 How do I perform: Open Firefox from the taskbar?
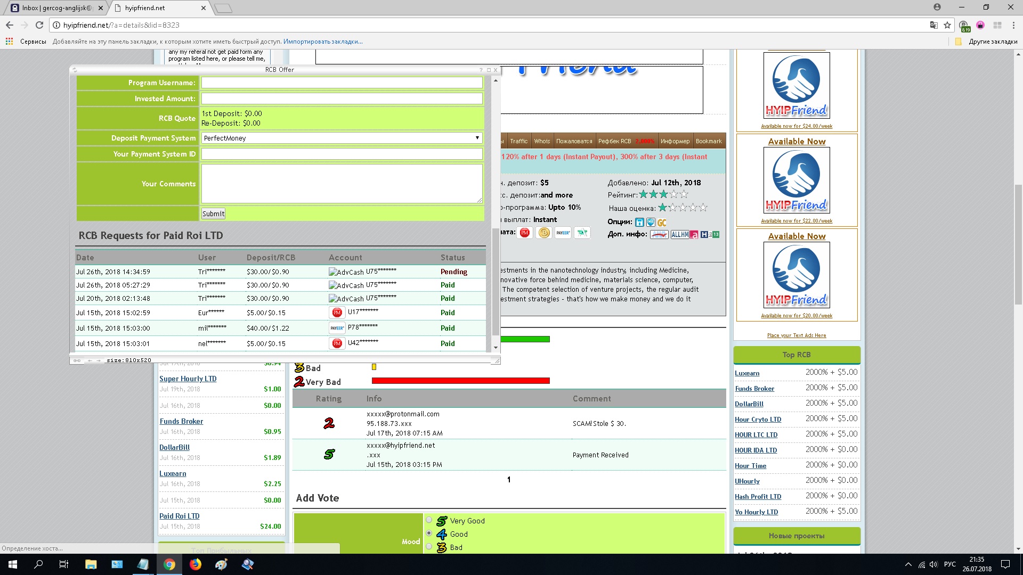pyautogui.click(x=196, y=564)
